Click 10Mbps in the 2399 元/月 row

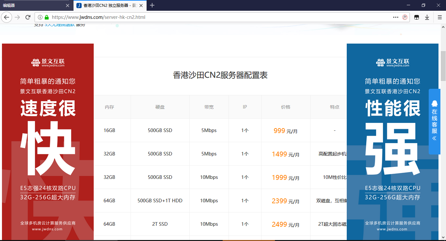tap(209, 201)
